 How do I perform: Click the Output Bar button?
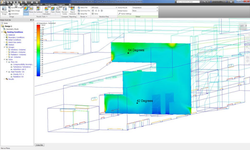click(x=40, y=145)
